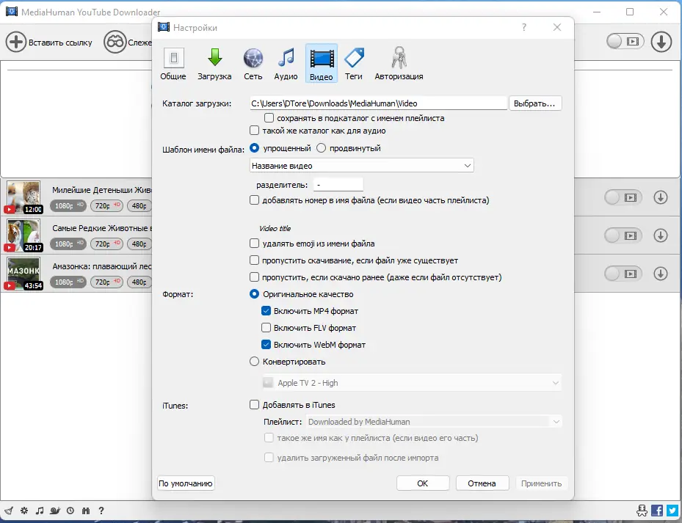Click the music note icon in status bar

coord(40,511)
